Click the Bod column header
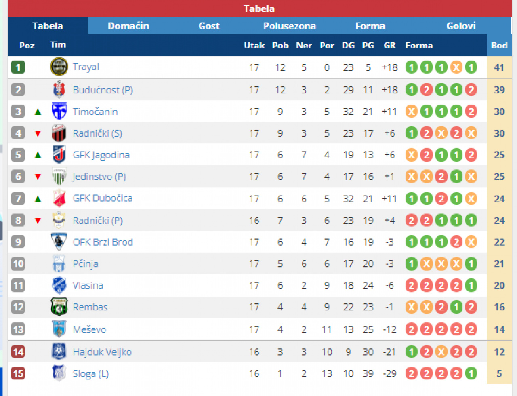Viewport: 517px width, 396px height. click(x=499, y=46)
